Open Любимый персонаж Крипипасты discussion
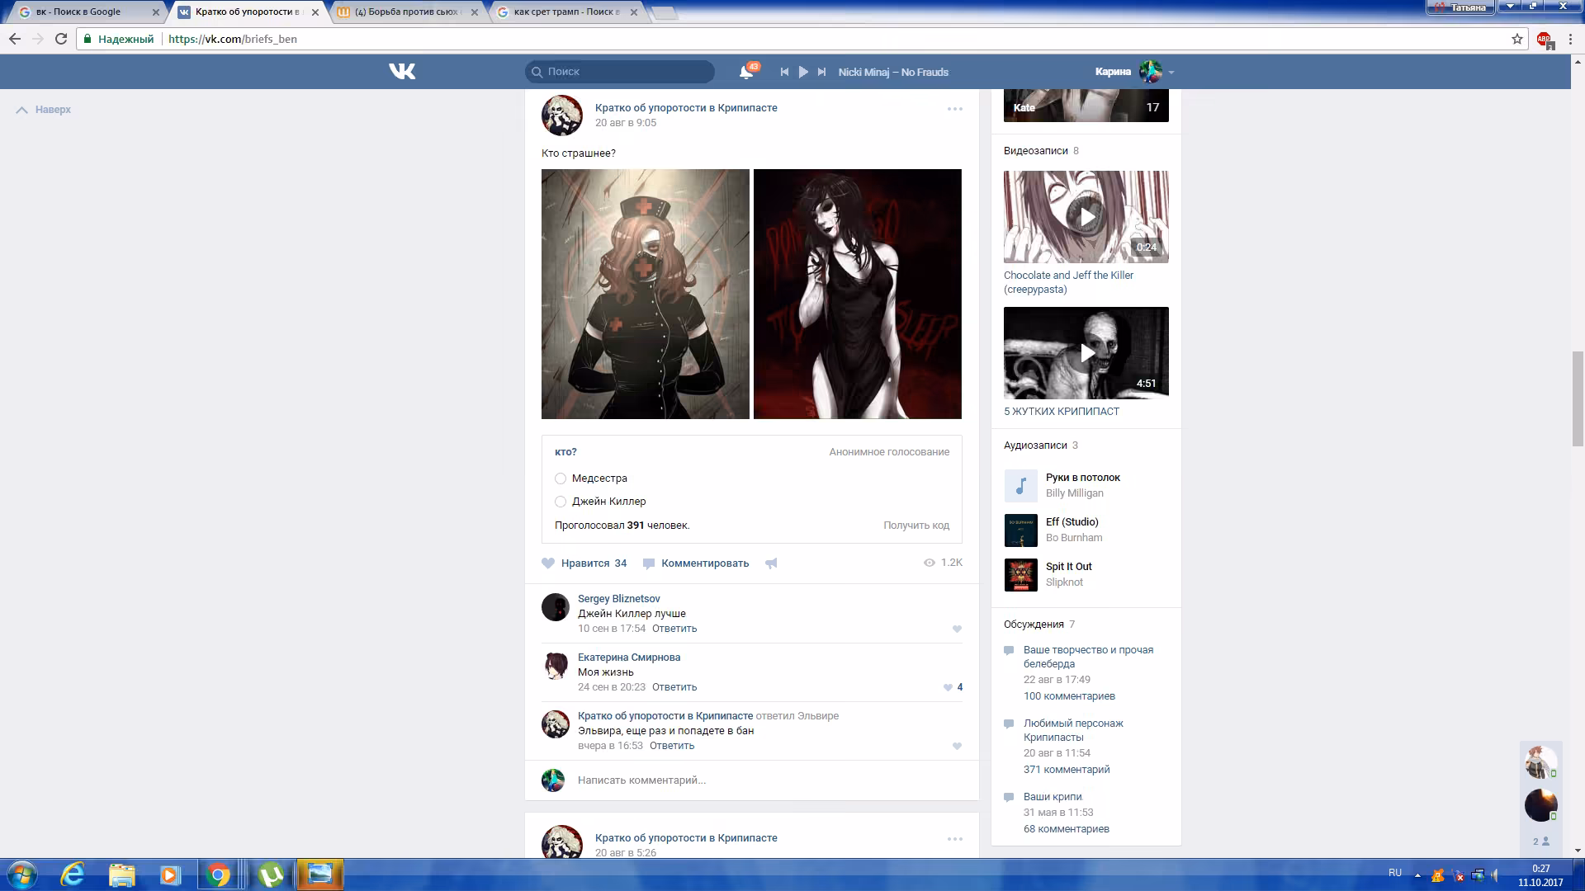1585x891 pixels. (x=1073, y=730)
